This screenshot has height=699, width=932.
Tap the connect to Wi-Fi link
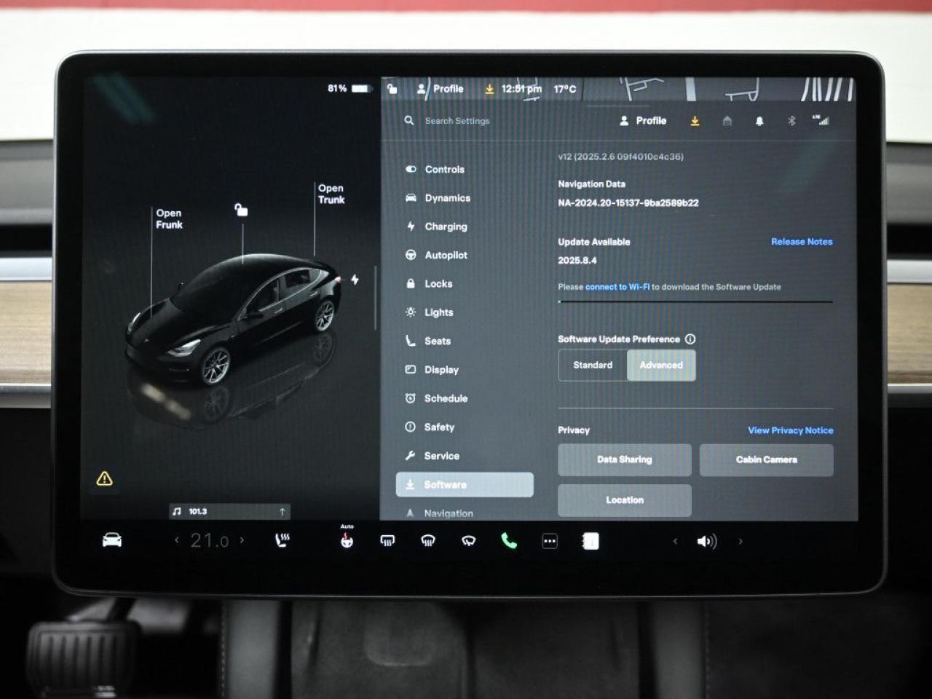click(x=617, y=287)
